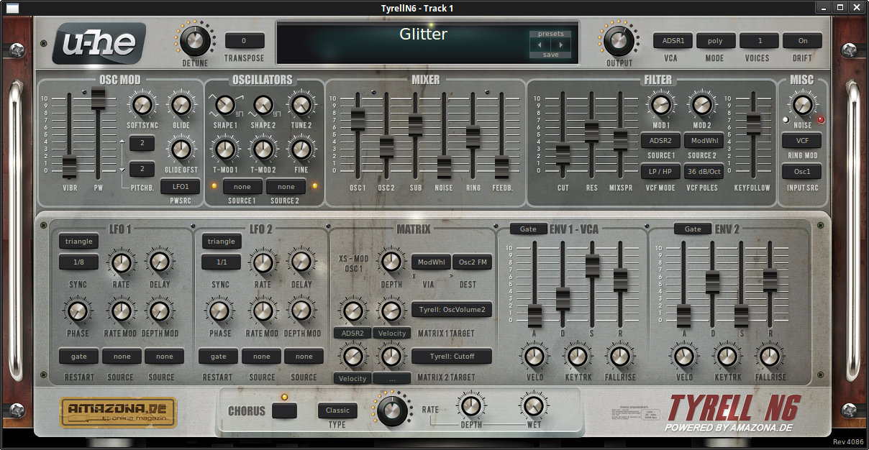Toggle the ENV 2 Gate trigger button

point(693,229)
